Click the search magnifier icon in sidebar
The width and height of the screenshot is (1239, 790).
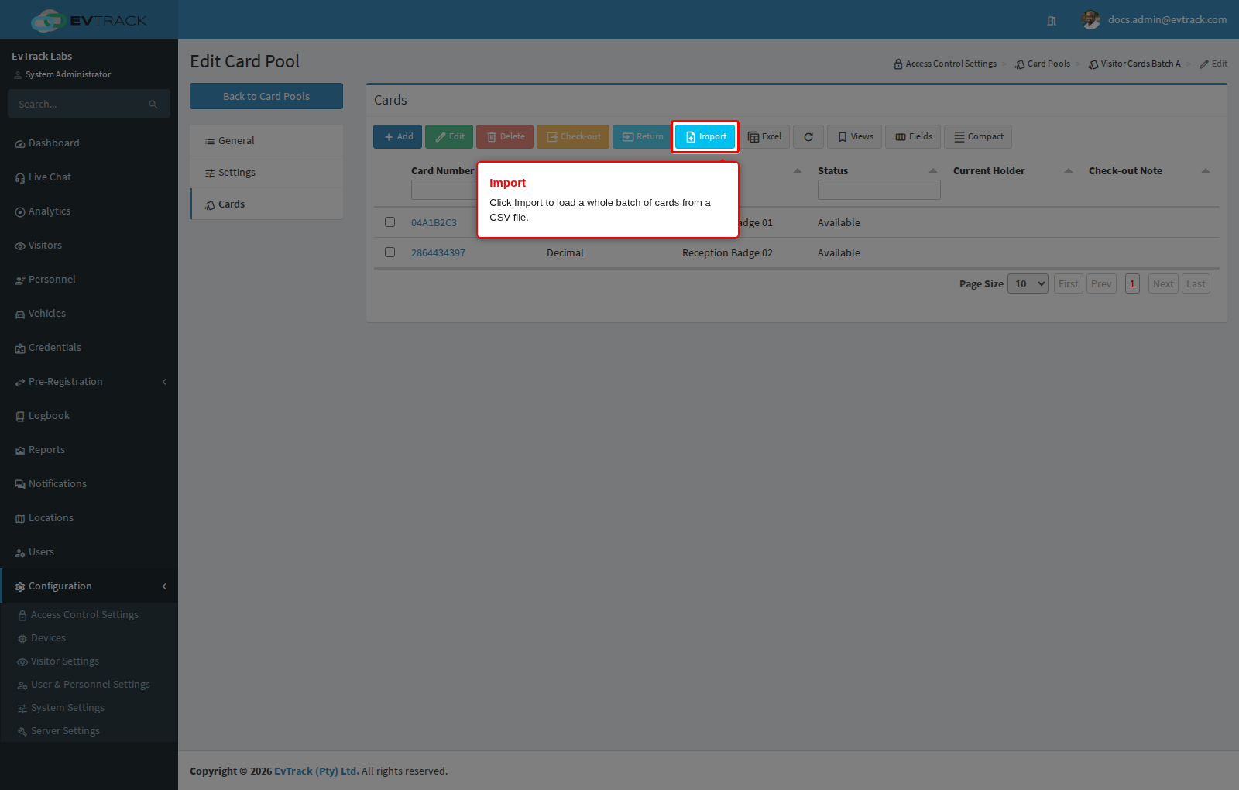click(153, 105)
